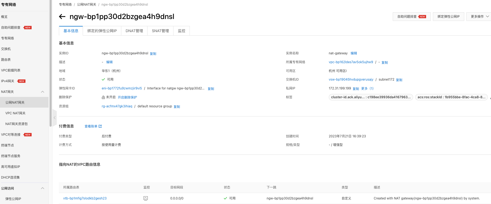Viewport: 491px width, 204px height.
Task: Click the back arrow beside instance title
Action: (62, 17)
